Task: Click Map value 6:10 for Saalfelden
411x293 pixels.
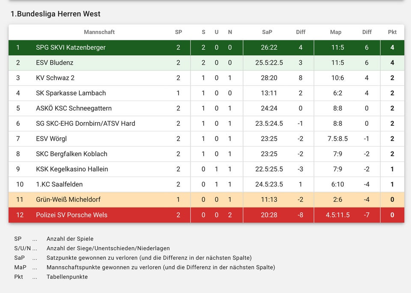Action: (338, 184)
